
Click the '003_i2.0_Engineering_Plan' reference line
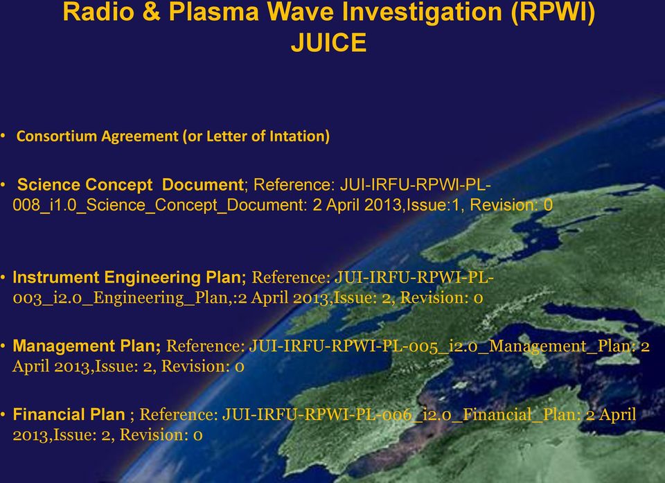click(x=248, y=297)
